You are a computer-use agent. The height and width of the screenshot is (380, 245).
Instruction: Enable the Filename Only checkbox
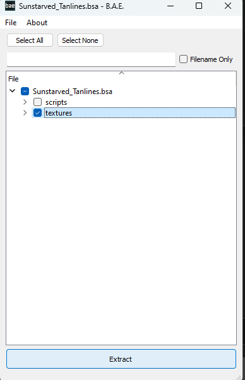point(184,59)
